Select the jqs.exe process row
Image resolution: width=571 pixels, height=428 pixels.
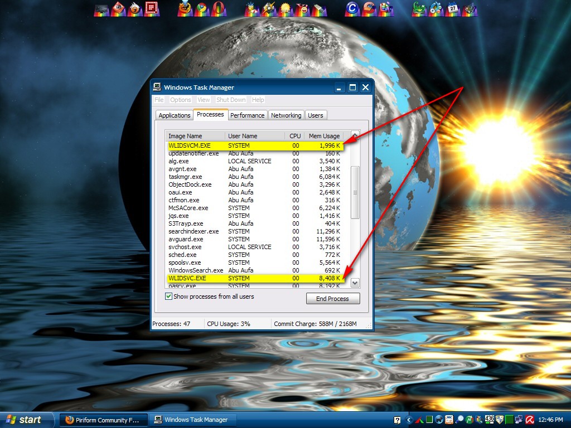click(x=255, y=216)
